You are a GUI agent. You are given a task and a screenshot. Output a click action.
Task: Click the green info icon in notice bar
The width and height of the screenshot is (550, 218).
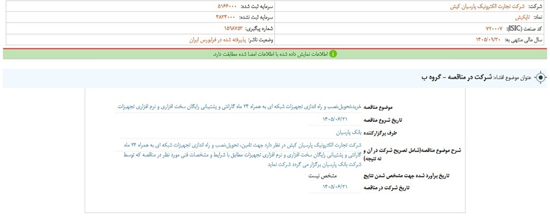(x=333, y=54)
